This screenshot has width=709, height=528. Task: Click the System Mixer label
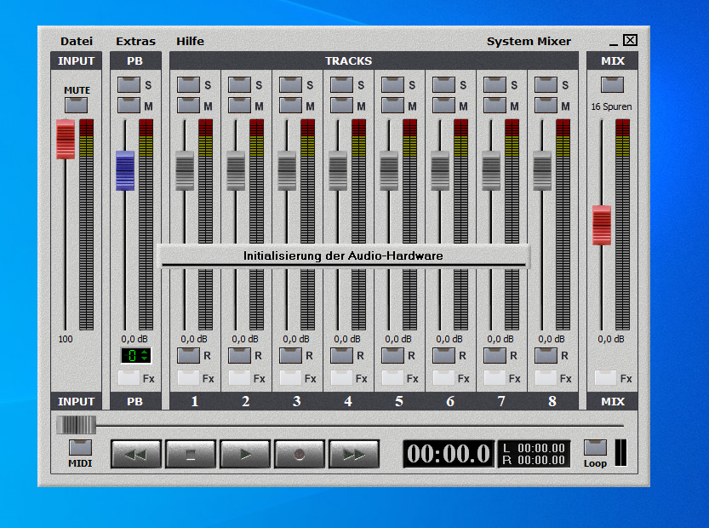click(529, 41)
